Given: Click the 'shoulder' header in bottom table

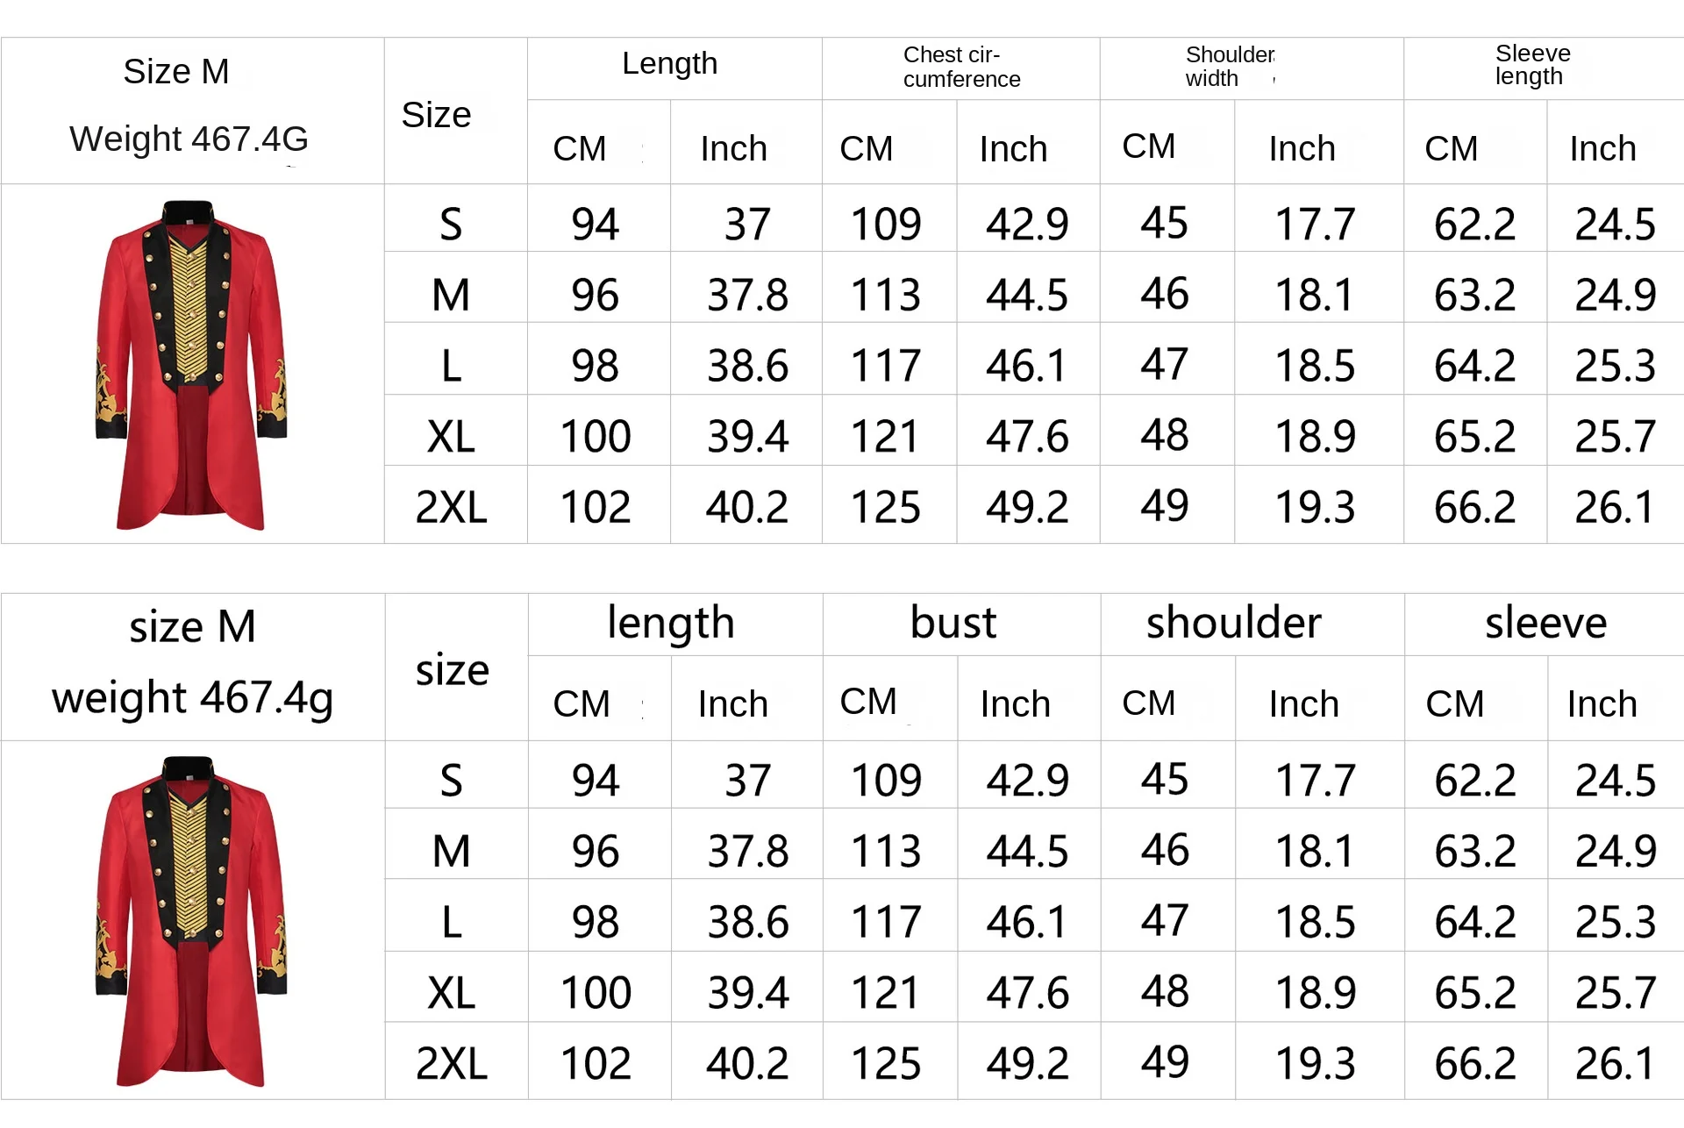Looking at the screenshot, I should coord(1233,623).
